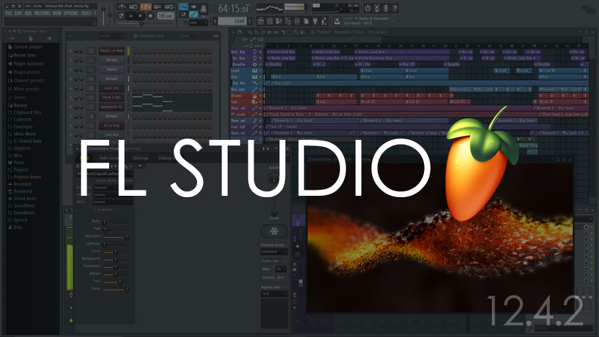
Task: Open the Channel rack options arrow menu
Action: coord(71,36)
